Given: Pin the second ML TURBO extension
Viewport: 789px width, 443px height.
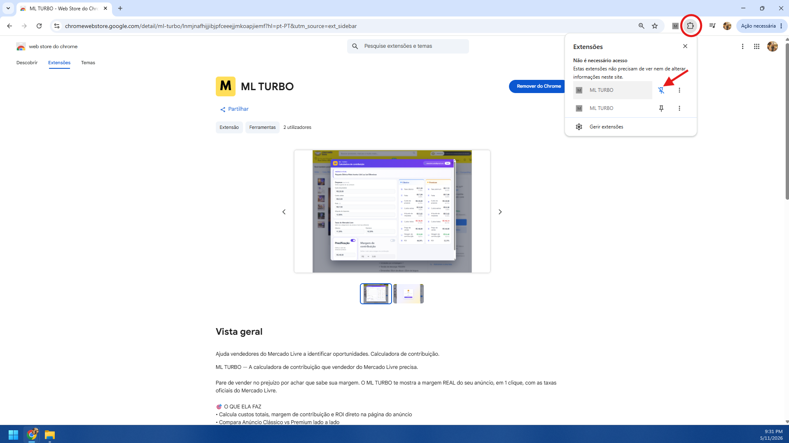Looking at the screenshot, I should (x=661, y=108).
